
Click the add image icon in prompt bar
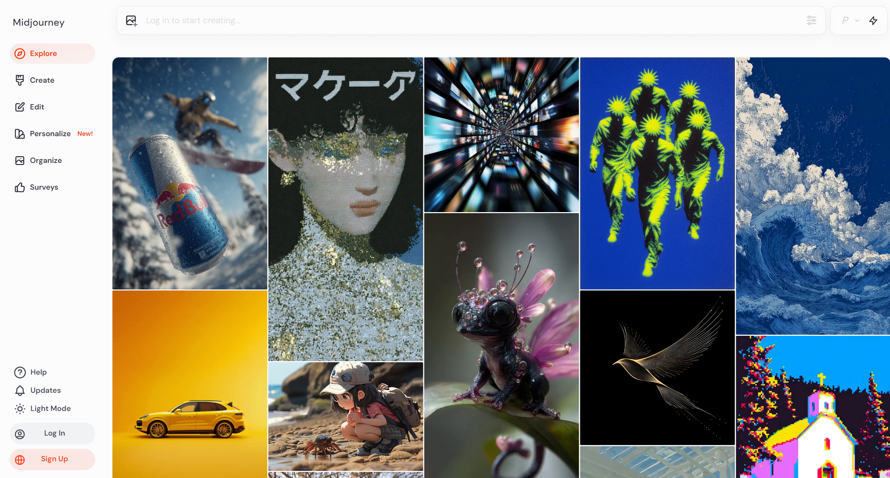pos(131,21)
